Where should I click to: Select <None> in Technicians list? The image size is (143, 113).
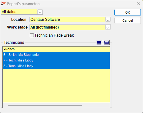click(x=56, y=49)
